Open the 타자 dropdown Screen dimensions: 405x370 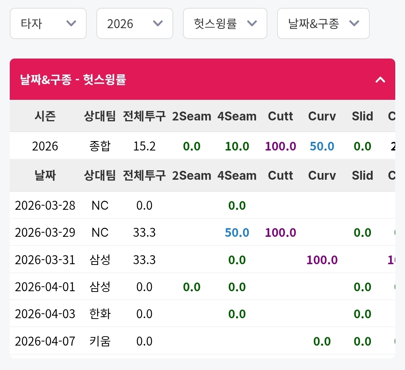click(48, 24)
